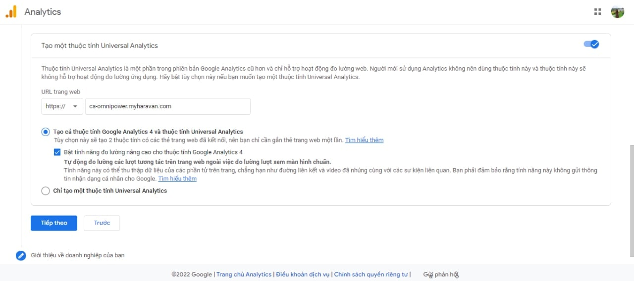This screenshot has height=281, width=634.
Task: Click 'Gửi phản hồi' in the footer
Action: point(441,275)
